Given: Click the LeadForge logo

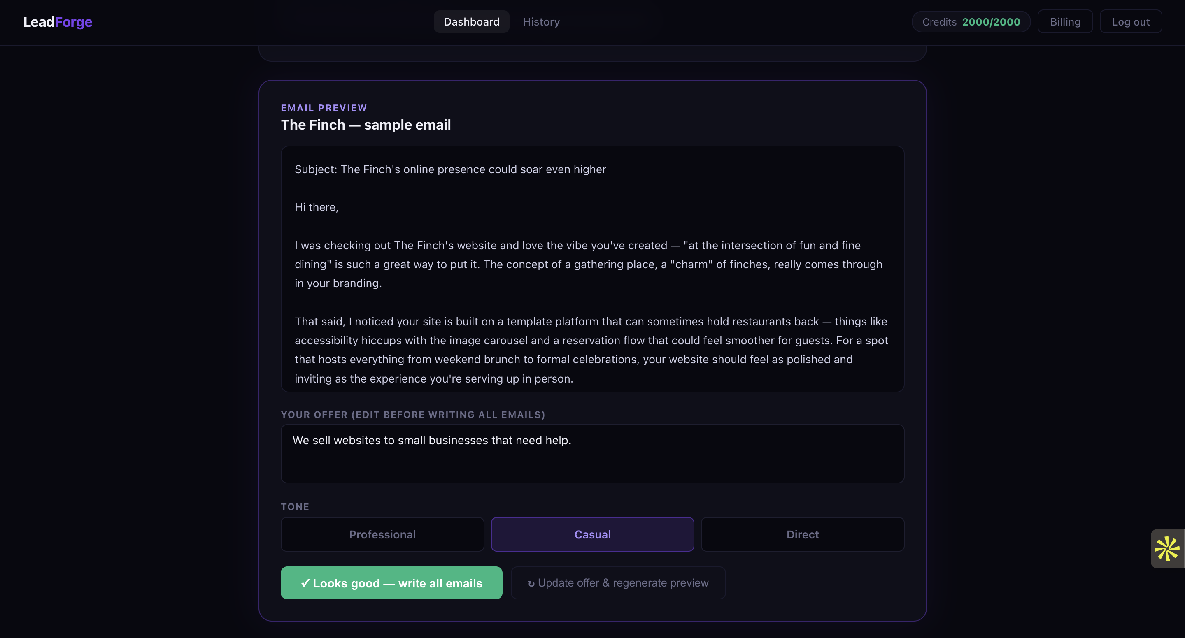Looking at the screenshot, I should [x=58, y=22].
